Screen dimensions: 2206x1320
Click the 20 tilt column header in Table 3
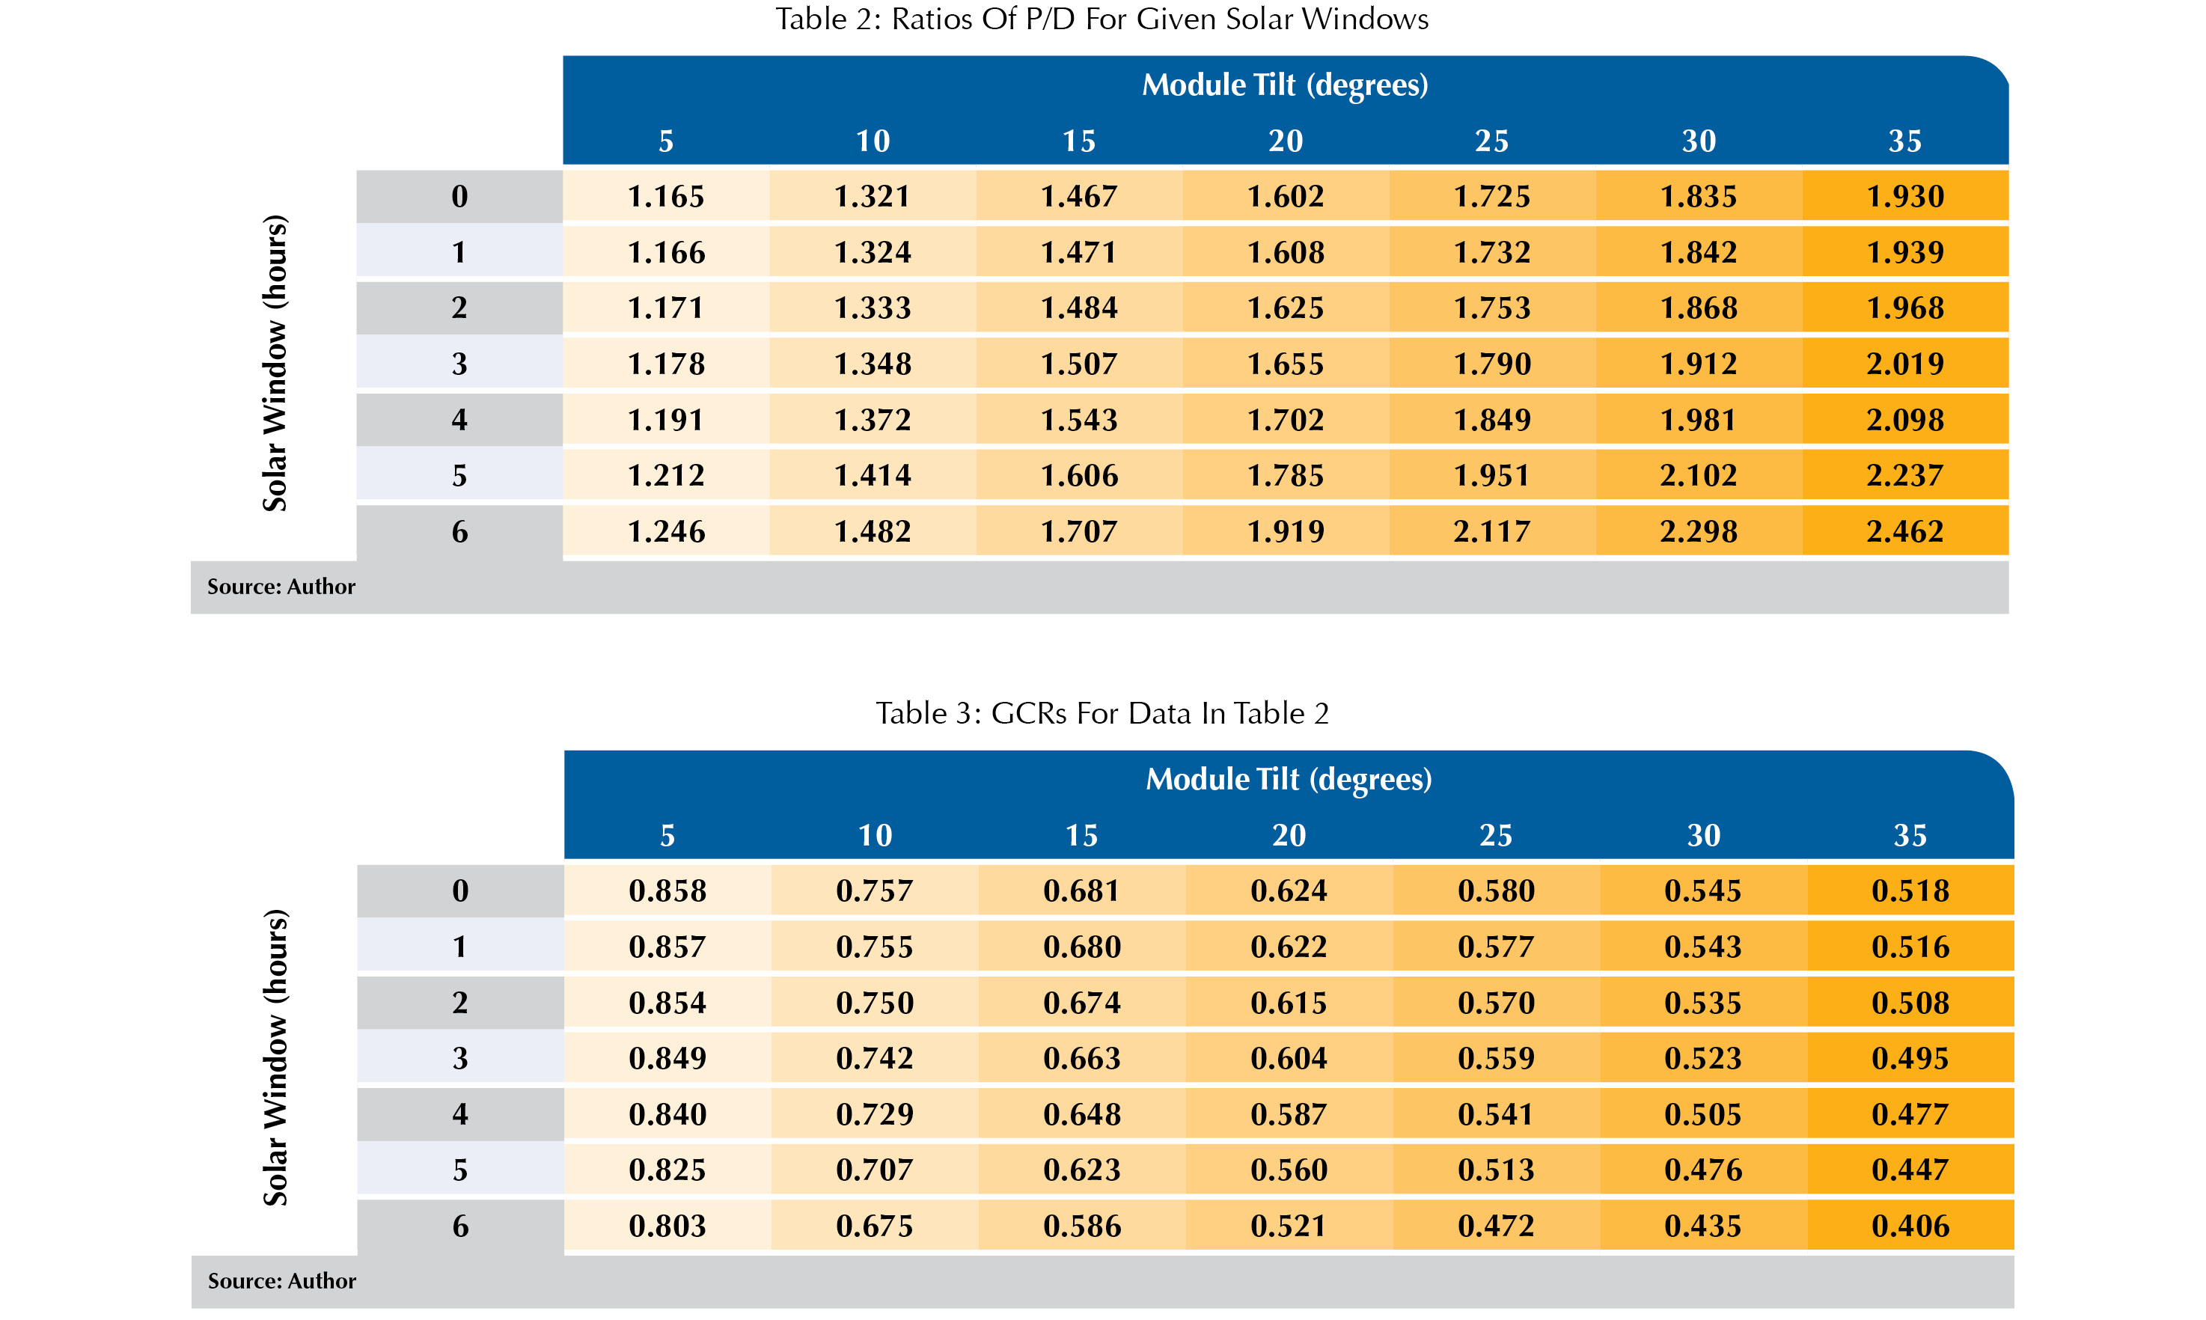pyautogui.click(x=1288, y=835)
